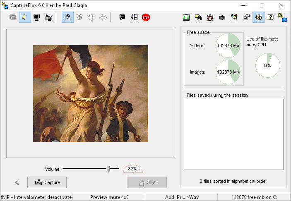The image size is (291, 201).
Task: Click the 'Files saved during the session:' label
Action: tap(217, 95)
